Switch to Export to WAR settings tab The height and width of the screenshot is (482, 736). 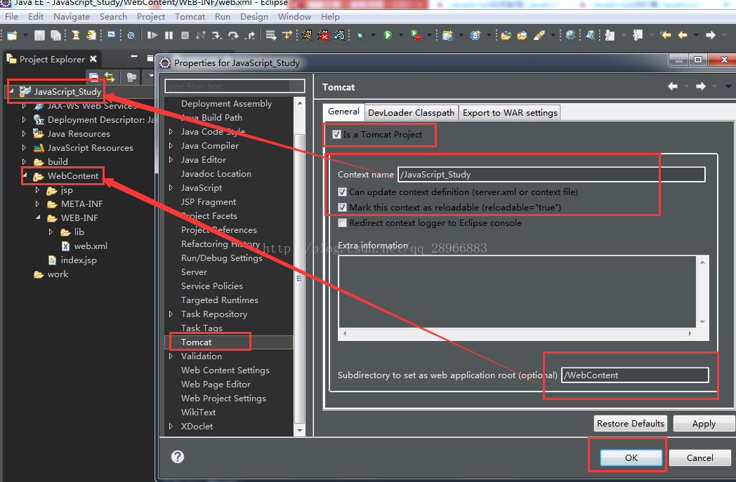click(x=510, y=112)
